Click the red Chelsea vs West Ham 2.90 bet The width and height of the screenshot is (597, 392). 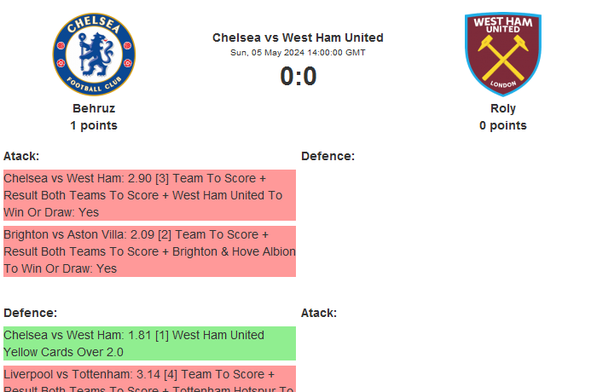click(x=149, y=195)
